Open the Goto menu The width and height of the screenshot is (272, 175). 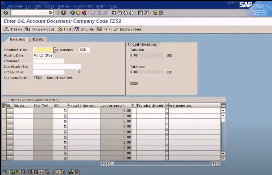tap(38, 6)
